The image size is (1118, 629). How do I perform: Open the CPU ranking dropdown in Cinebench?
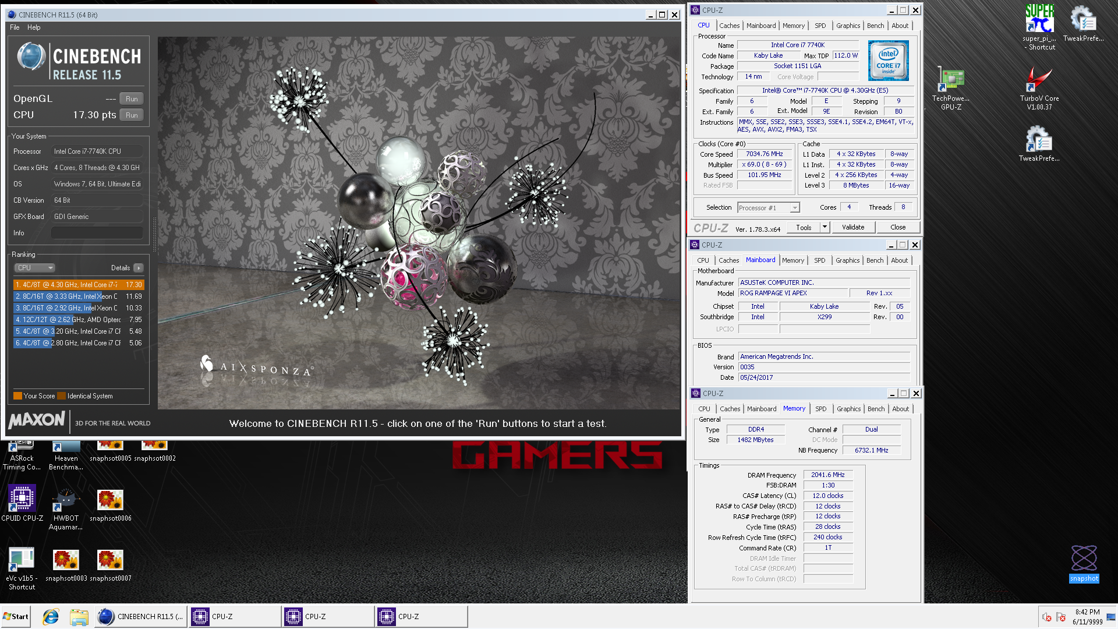34,268
